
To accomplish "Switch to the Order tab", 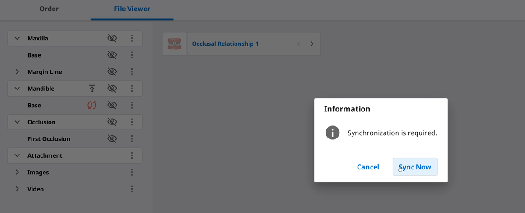I will click(x=49, y=9).
